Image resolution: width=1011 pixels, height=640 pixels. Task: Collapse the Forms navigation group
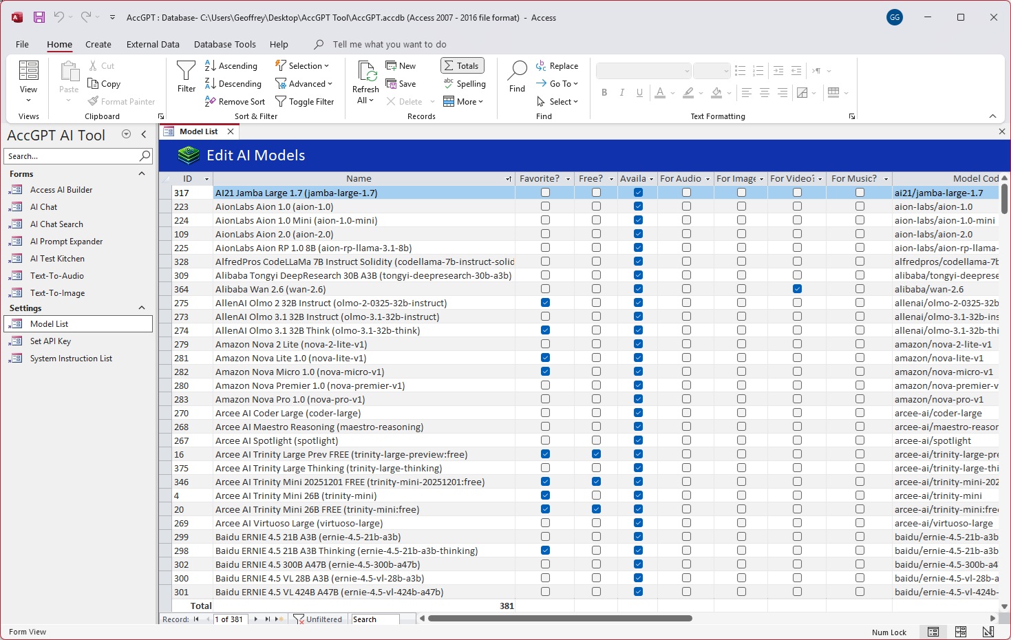(x=142, y=174)
